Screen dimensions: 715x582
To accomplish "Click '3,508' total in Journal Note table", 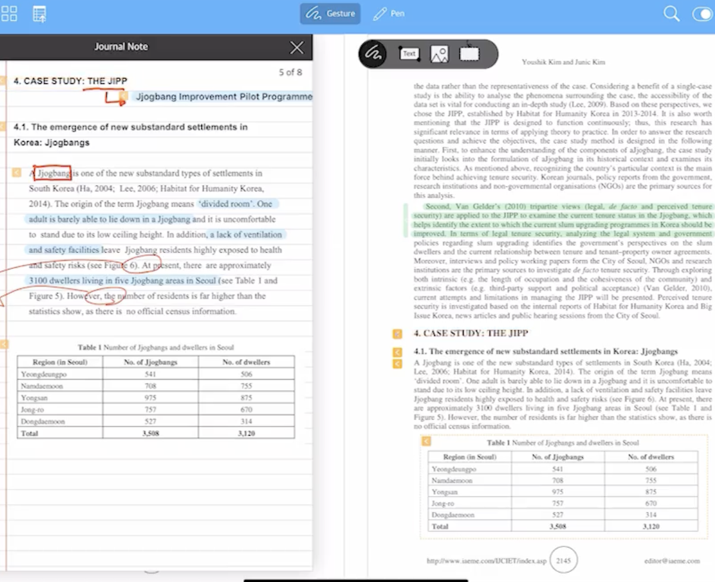I will coord(150,433).
